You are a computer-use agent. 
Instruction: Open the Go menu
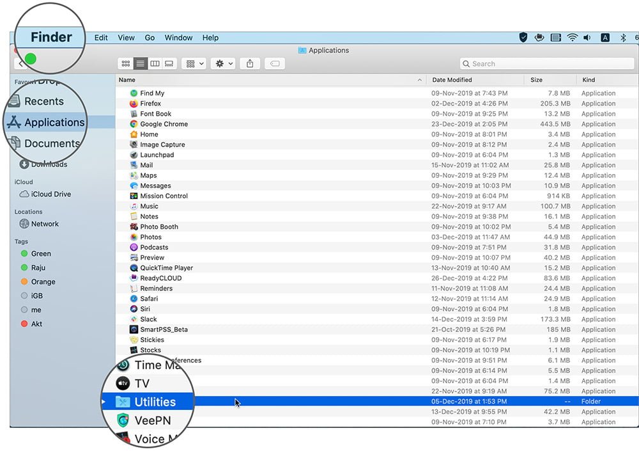click(x=150, y=38)
